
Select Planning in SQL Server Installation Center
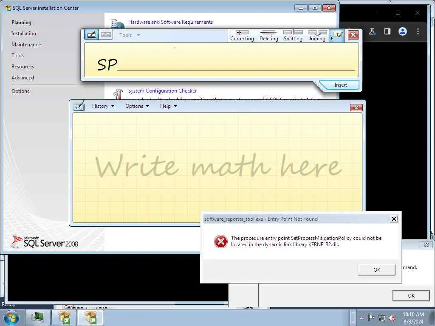21,22
